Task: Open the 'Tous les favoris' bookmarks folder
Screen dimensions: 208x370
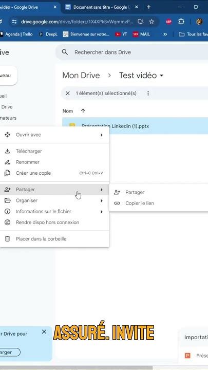Action: click(x=193, y=34)
